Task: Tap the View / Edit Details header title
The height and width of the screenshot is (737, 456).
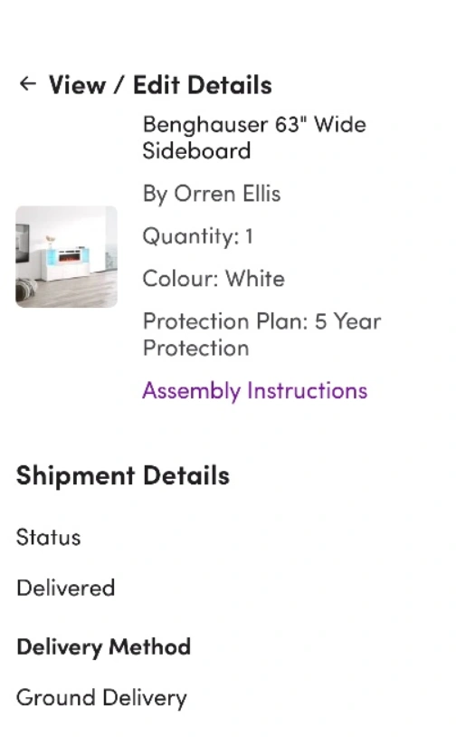Action: click(x=160, y=85)
